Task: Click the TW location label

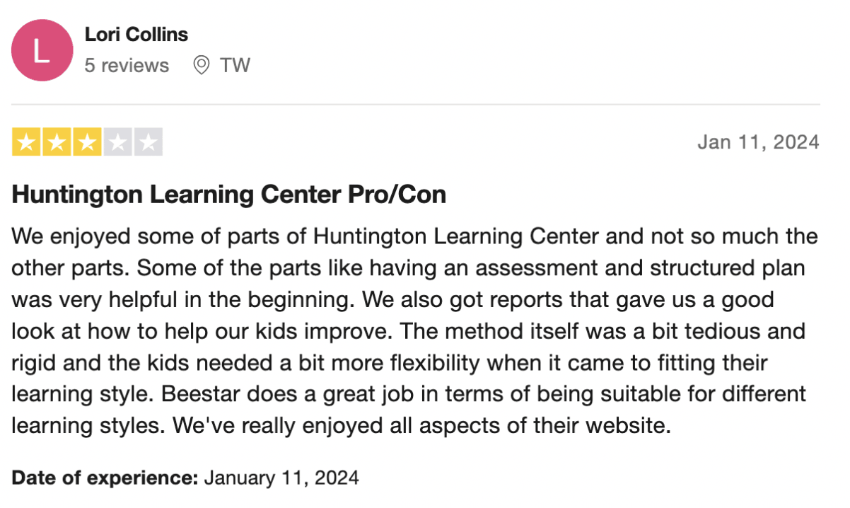Action: coord(234,64)
